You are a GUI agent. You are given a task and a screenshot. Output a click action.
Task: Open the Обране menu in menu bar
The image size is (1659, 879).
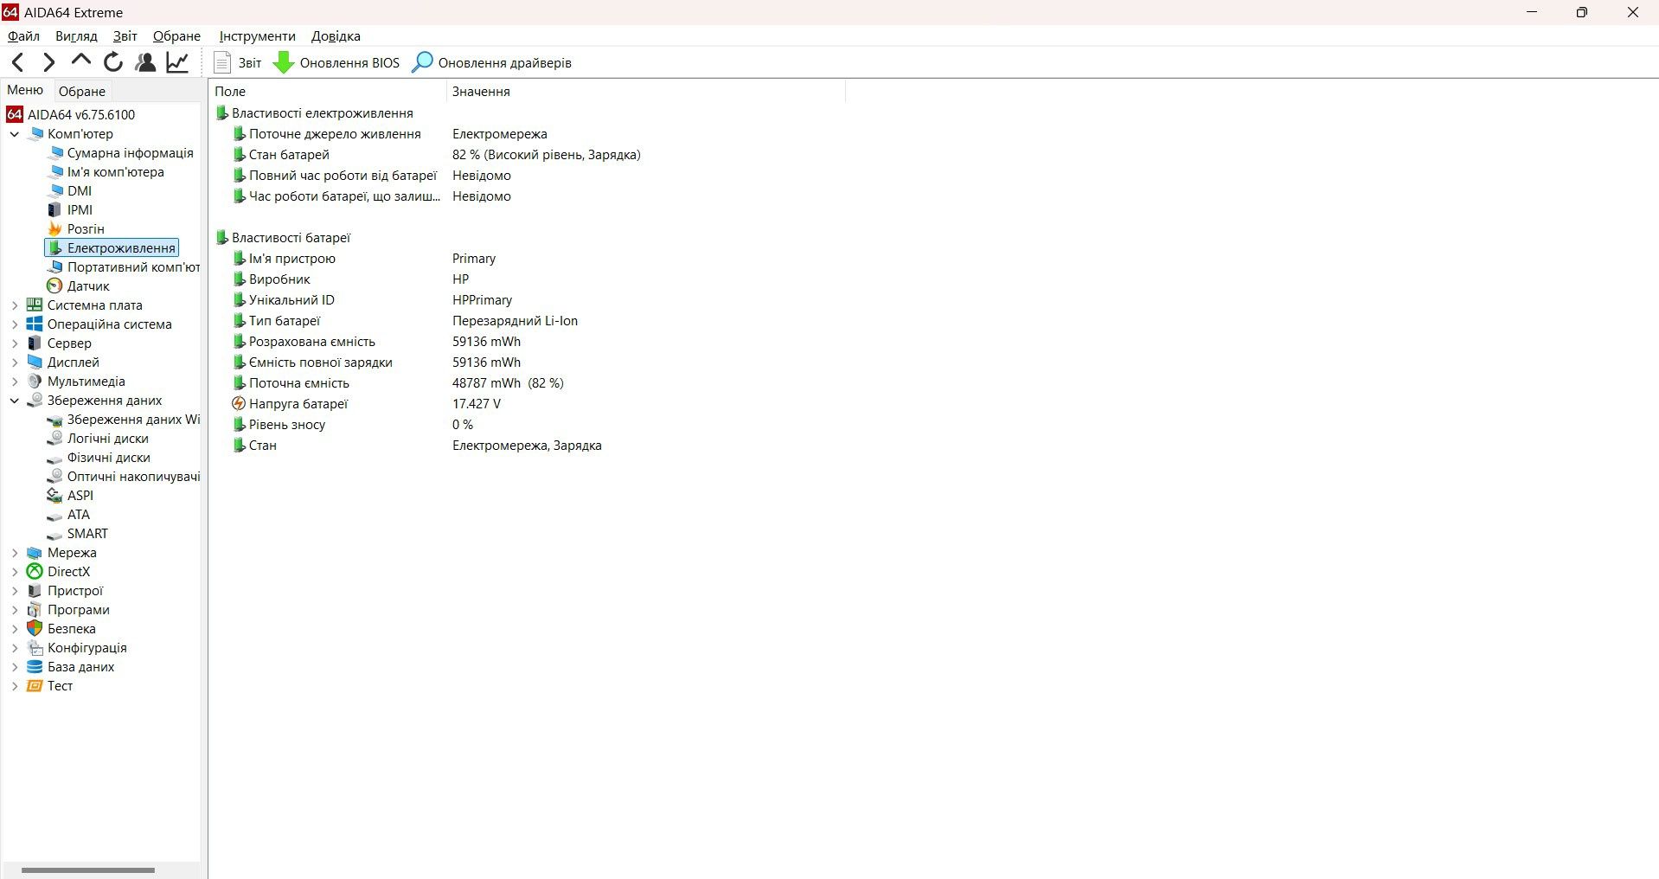176,36
